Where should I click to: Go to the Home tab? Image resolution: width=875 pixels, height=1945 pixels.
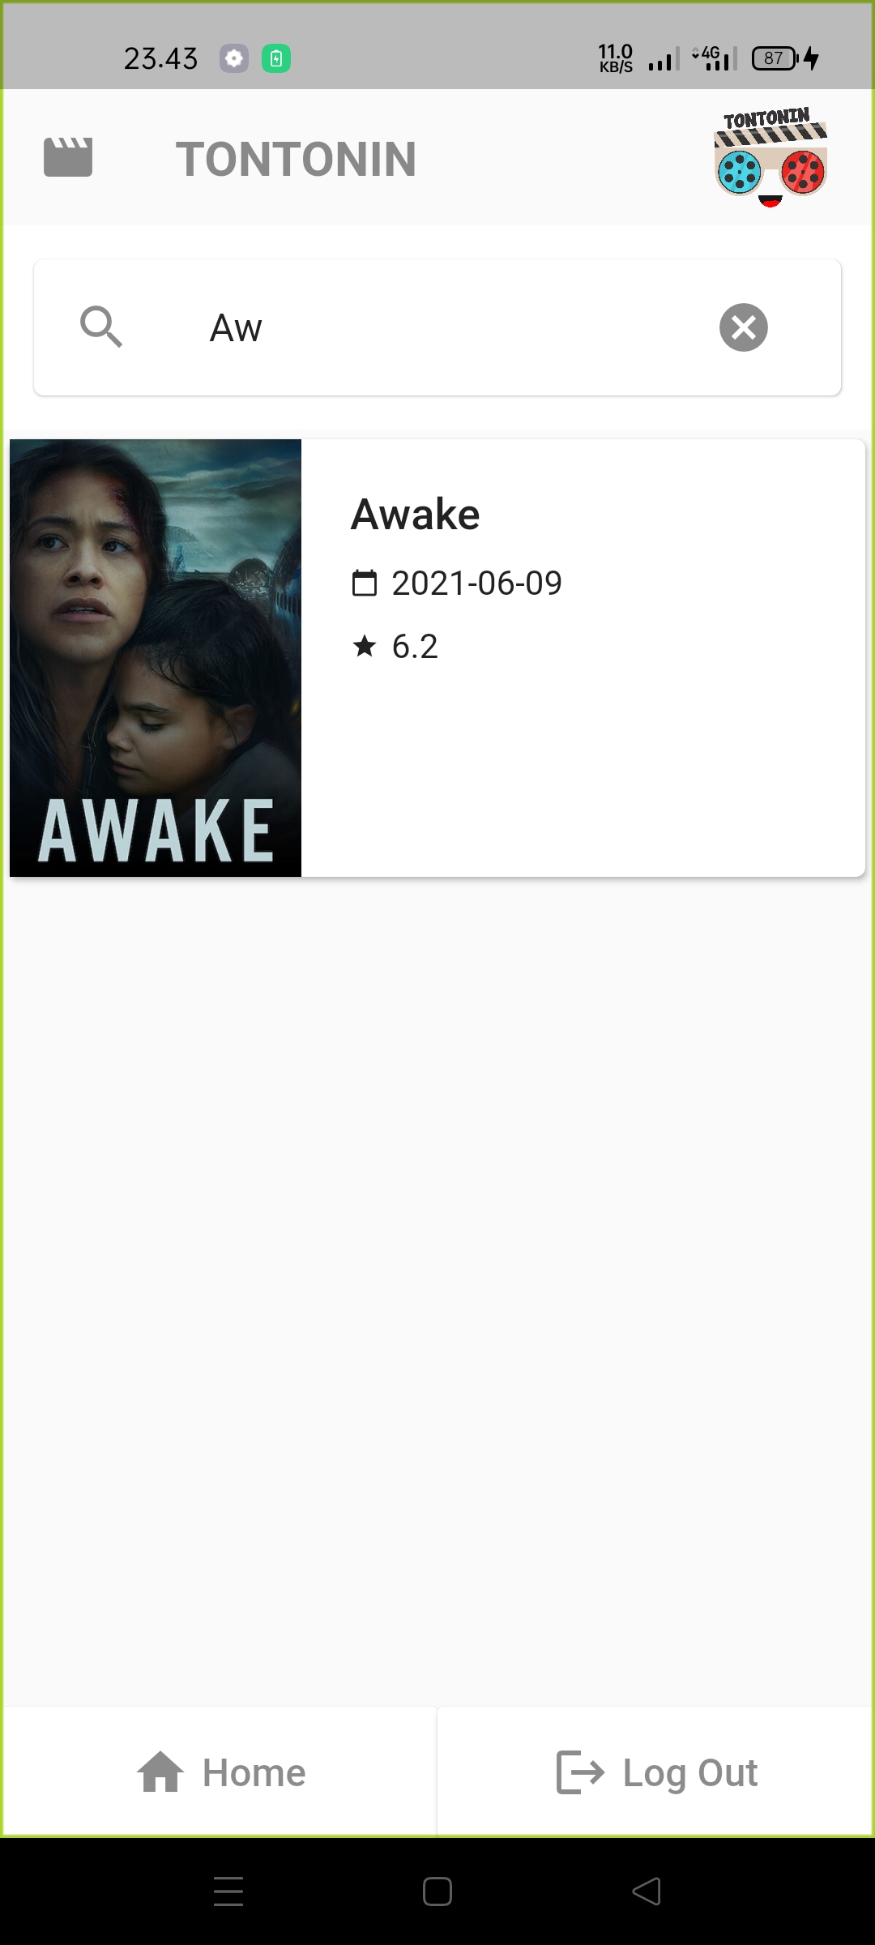(220, 1772)
